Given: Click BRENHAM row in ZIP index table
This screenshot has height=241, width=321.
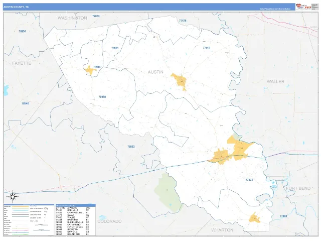Looking at the screenshot, I should (73, 220).
